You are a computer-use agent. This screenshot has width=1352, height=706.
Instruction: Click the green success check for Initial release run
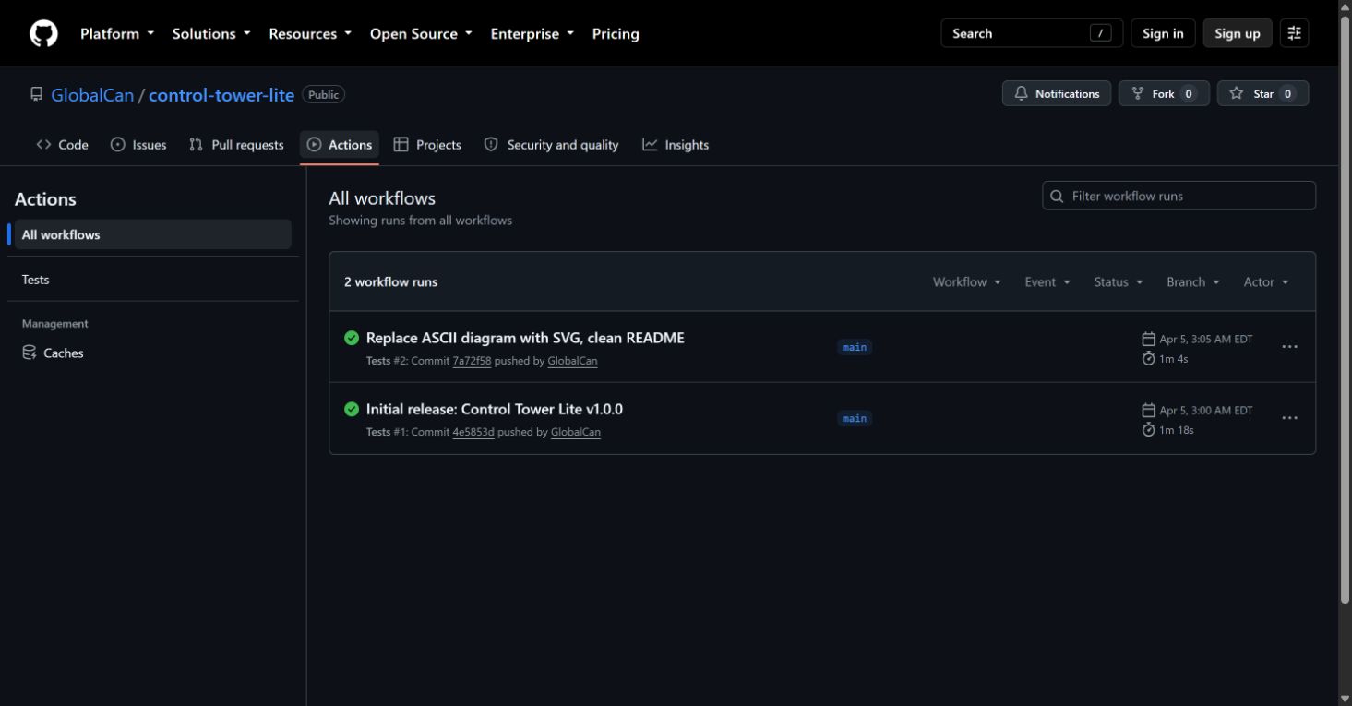coord(352,409)
